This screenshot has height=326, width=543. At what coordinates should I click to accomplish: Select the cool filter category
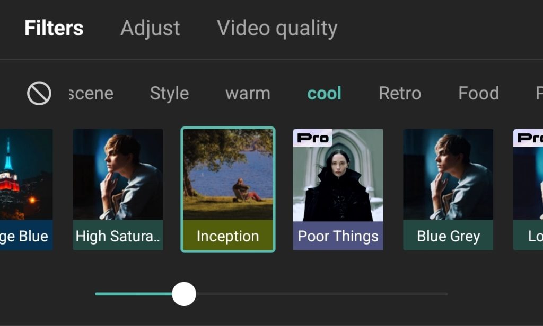coord(324,93)
